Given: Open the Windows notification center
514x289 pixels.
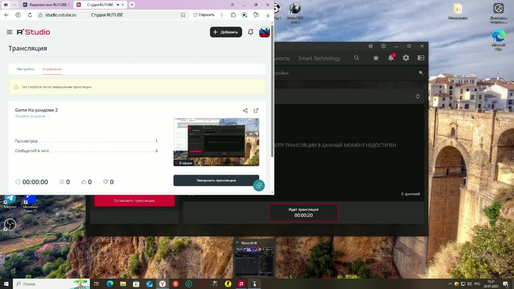Looking at the screenshot, I should (x=506, y=284).
